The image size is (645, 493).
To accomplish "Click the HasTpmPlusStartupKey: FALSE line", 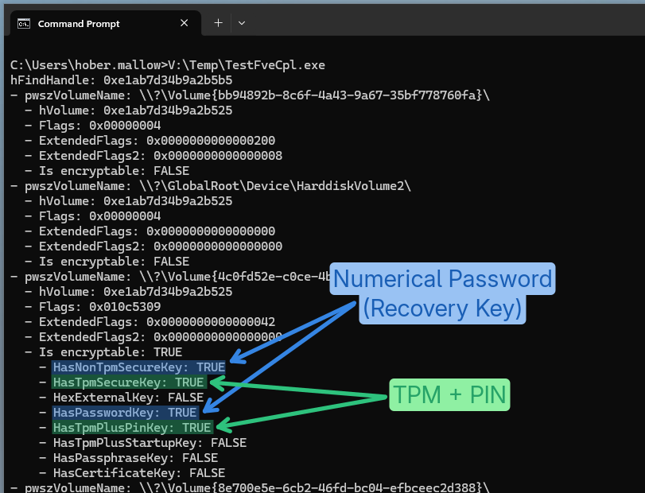I will coord(150,443).
